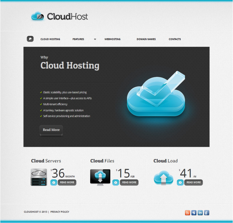This screenshot has width=233, height=223.
Task: Click the info icon under Cloud Servers
Action: point(54,182)
